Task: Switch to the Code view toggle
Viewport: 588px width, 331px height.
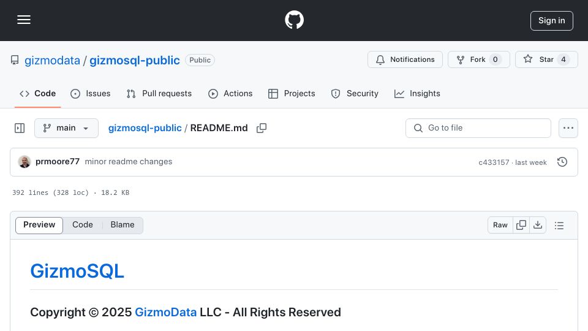Action: [83, 225]
